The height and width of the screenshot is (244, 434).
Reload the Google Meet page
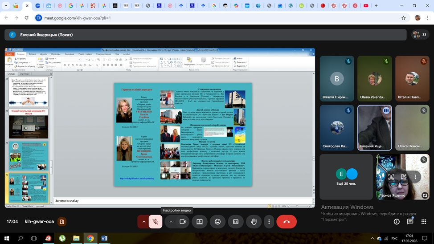pyautogui.click(x=26, y=18)
